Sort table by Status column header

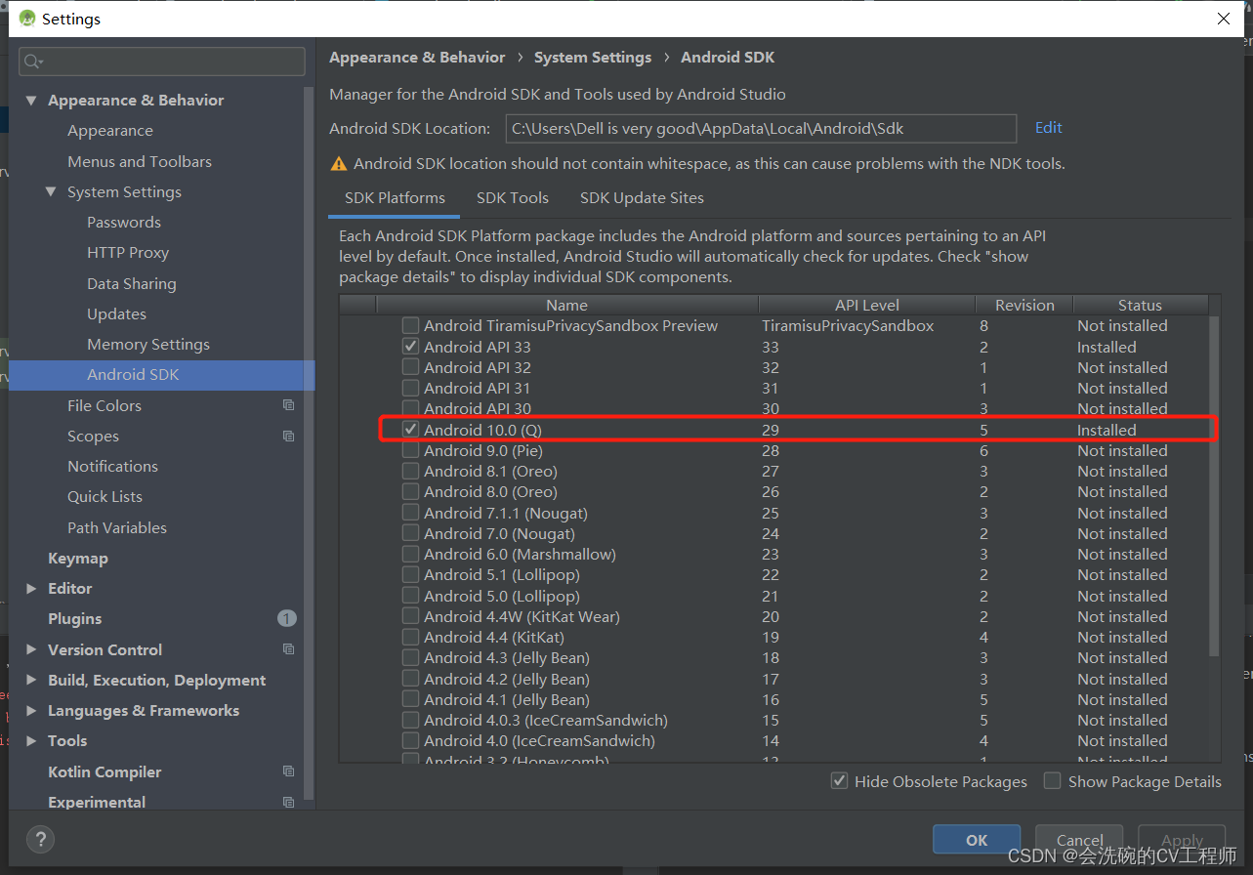point(1140,305)
